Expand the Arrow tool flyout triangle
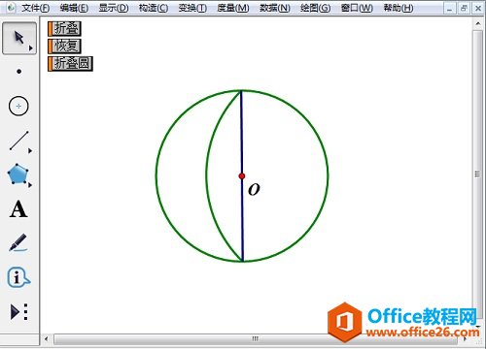This screenshot has width=486, height=349. click(31, 48)
